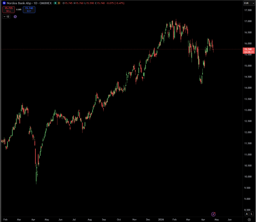Open the purple lightning bolt events icon
256x222 pixels.
(x=213, y=214)
